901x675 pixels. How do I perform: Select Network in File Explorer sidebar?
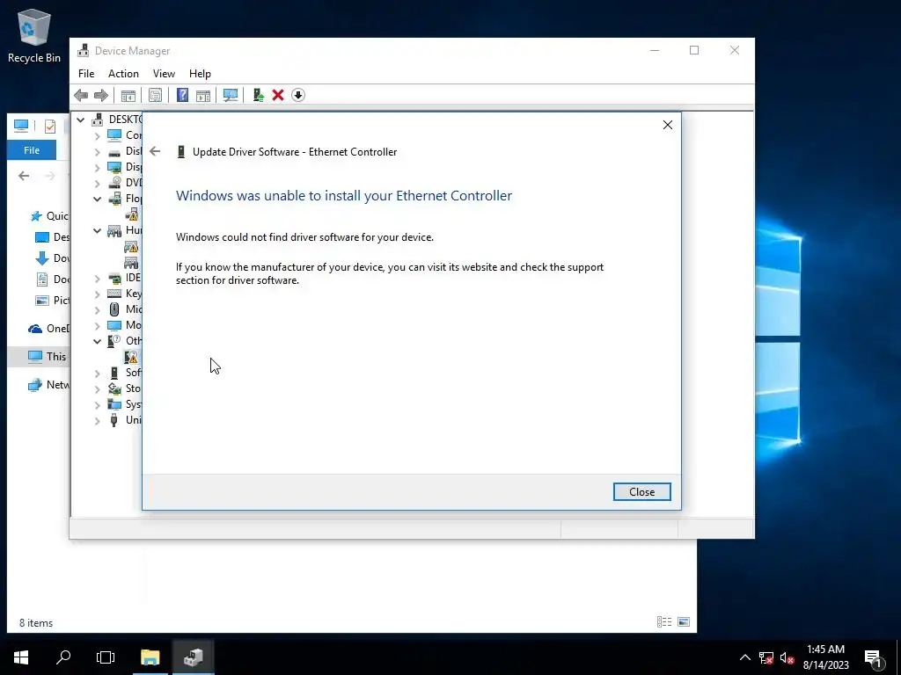[x=49, y=385]
